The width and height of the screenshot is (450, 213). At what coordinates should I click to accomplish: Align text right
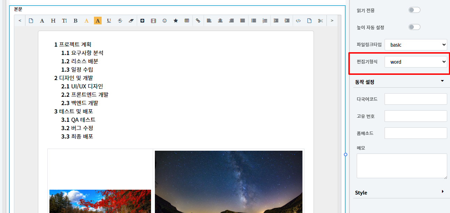(231, 21)
